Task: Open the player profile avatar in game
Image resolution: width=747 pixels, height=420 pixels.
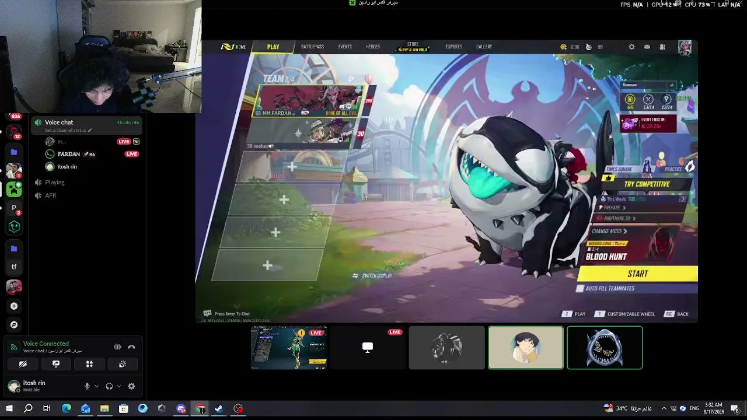Action: (x=685, y=47)
